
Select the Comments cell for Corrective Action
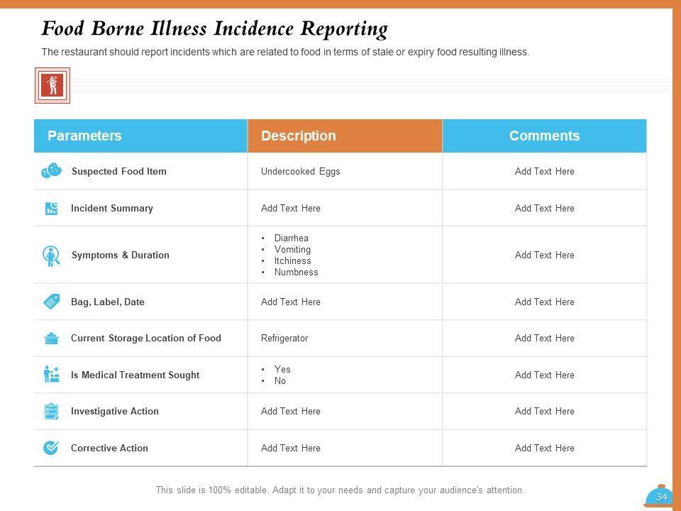pos(544,448)
